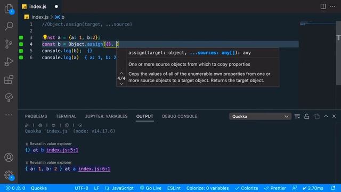Image resolution: width=341 pixels, height=192 pixels.
Task: Open the Accounts menu
Action: point(9,157)
